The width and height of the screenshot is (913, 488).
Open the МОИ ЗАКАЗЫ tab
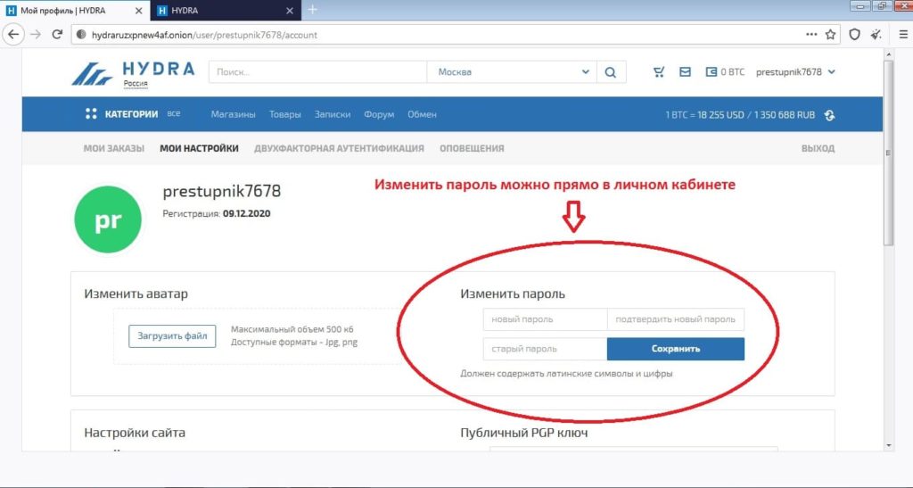(x=113, y=148)
